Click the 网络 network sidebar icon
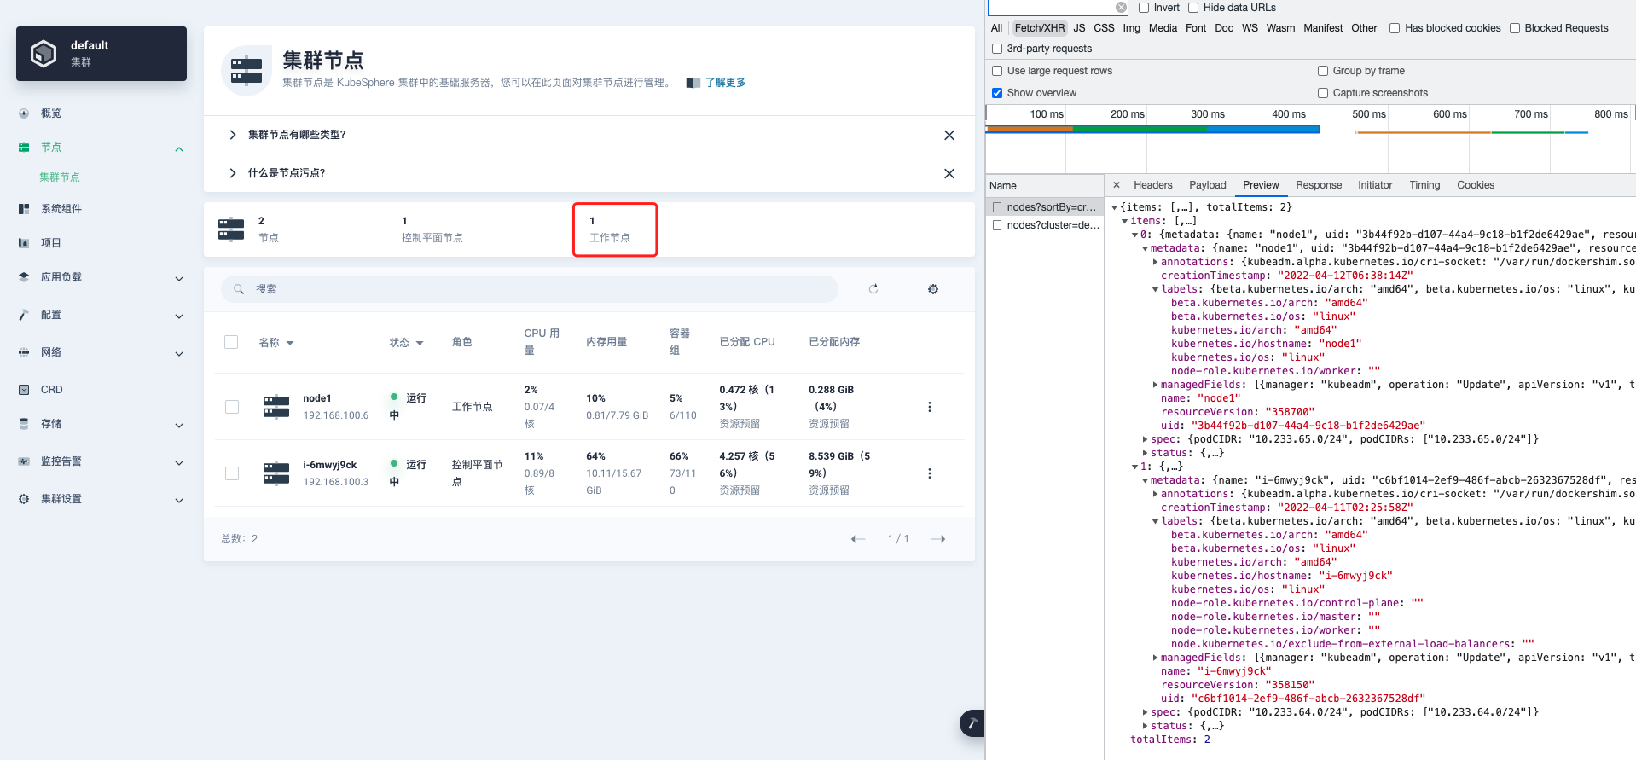The width and height of the screenshot is (1636, 760). tap(24, 352)
